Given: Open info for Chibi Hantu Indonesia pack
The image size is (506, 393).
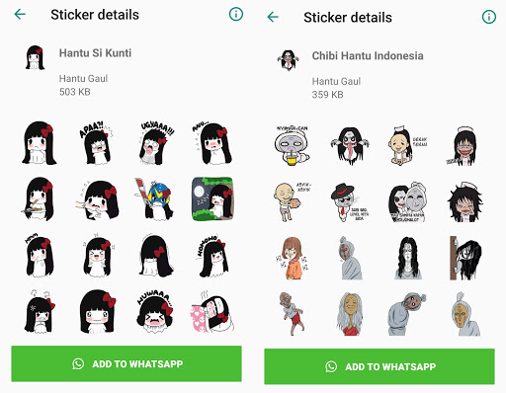Looking at the screenshot, I should point(489,17).
